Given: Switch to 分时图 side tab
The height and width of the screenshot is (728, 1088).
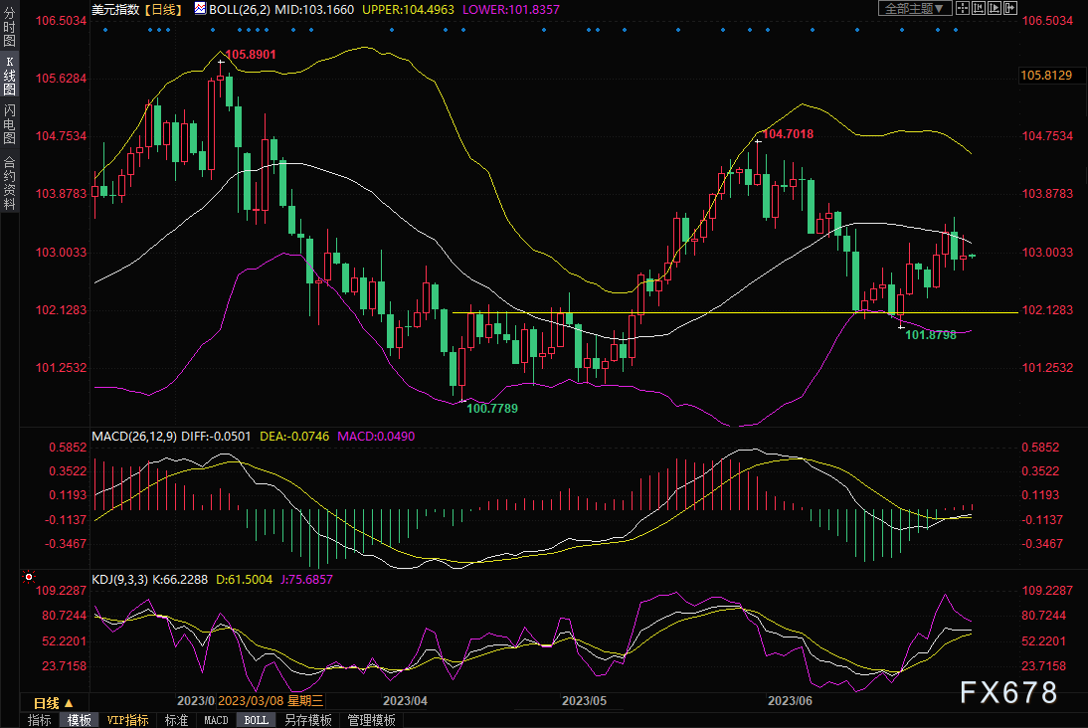Looking at the screenshot, I should [9, 32].
